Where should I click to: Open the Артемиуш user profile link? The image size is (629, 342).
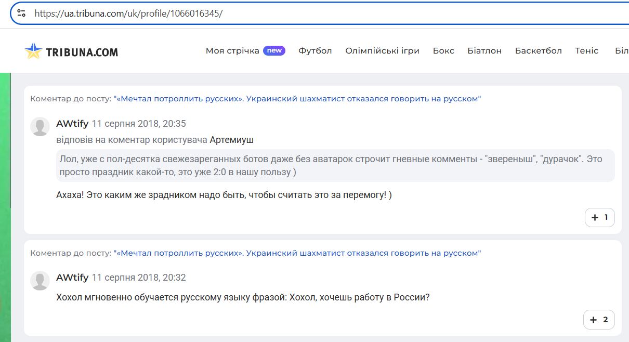point(232,140)
